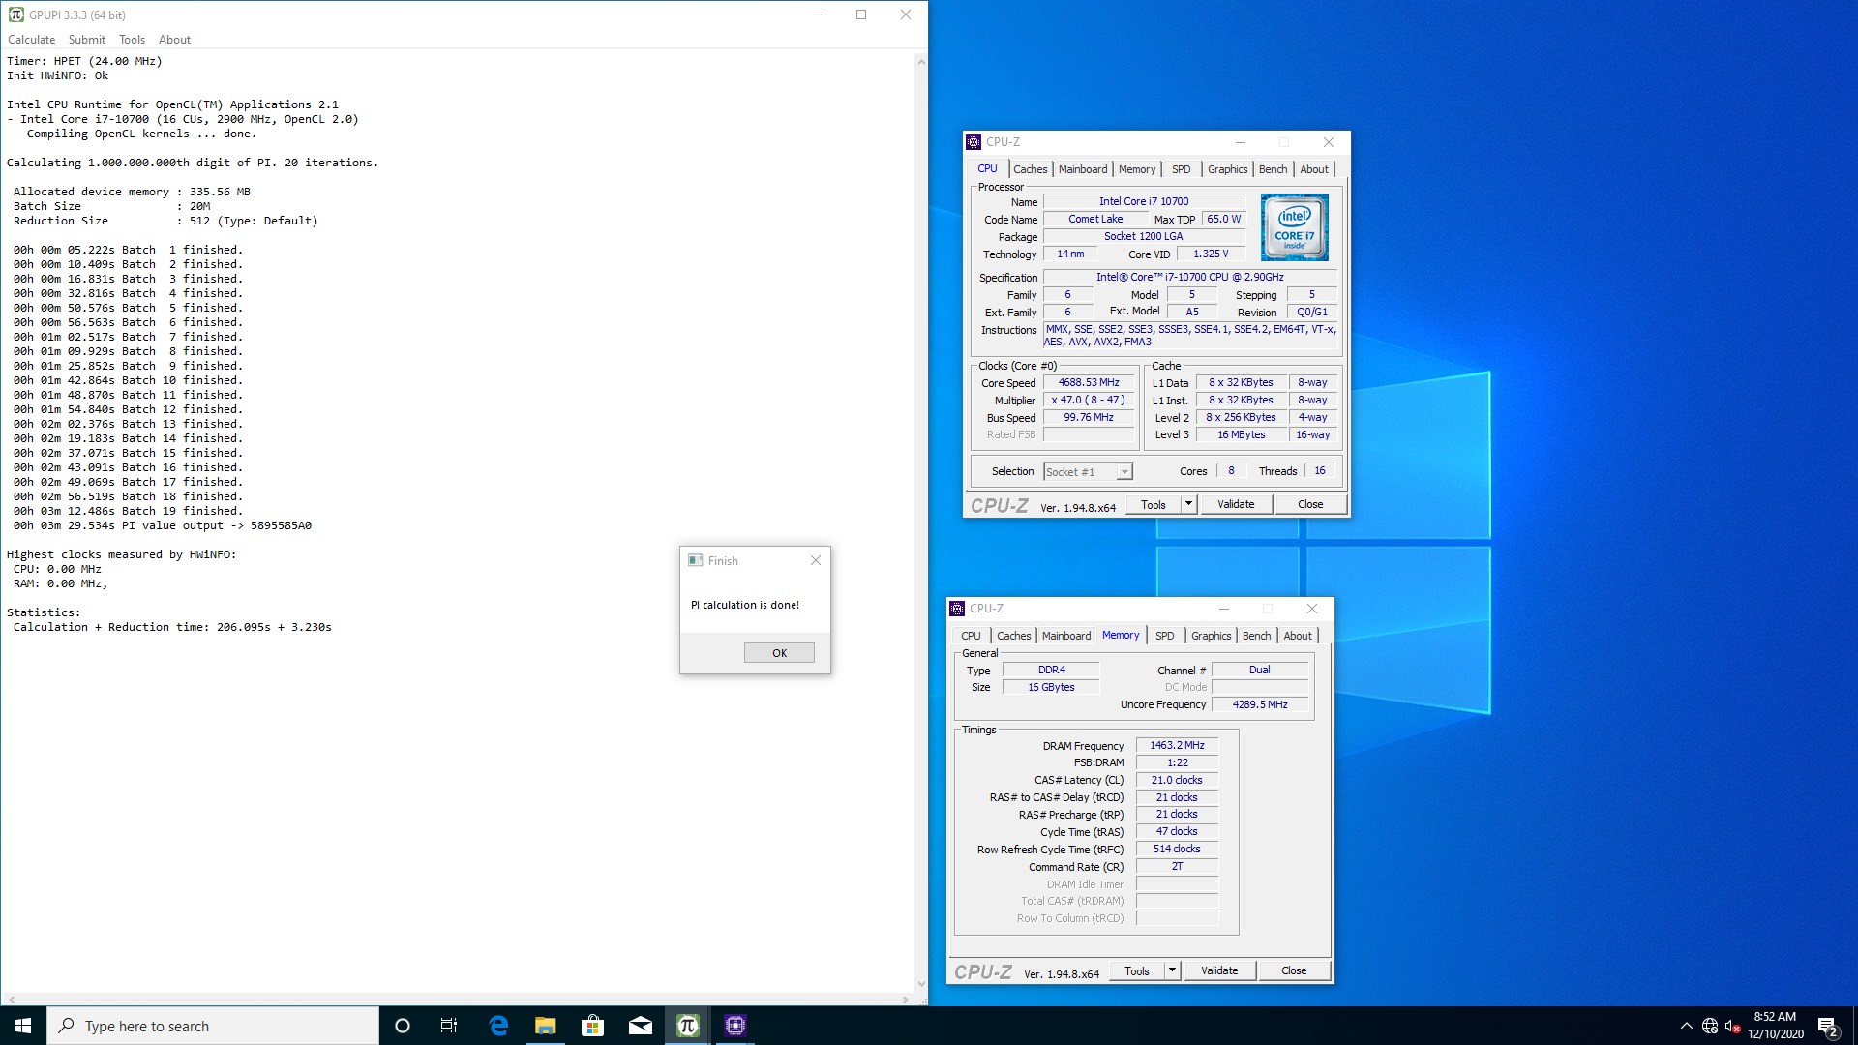This screenshot has height=1045, width=1858.
Task: Expand Tools dropdown arrow in bottom CPU-Z
Action: (1172, 970)
